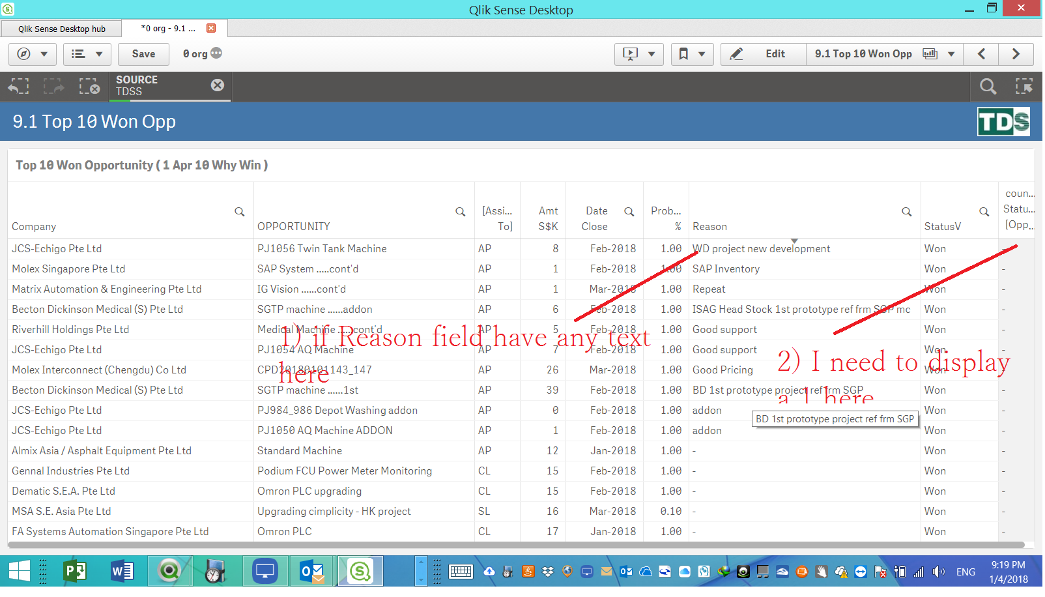Screen dimensions: 1045x597
Task: Expand the Stories dropdown arrow
Action: click(x=651, y=54)
